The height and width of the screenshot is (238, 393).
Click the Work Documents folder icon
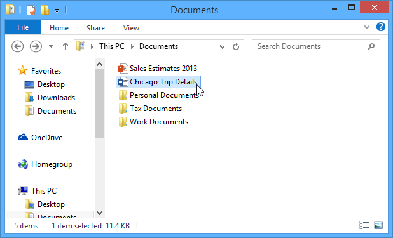pos(123,122)
